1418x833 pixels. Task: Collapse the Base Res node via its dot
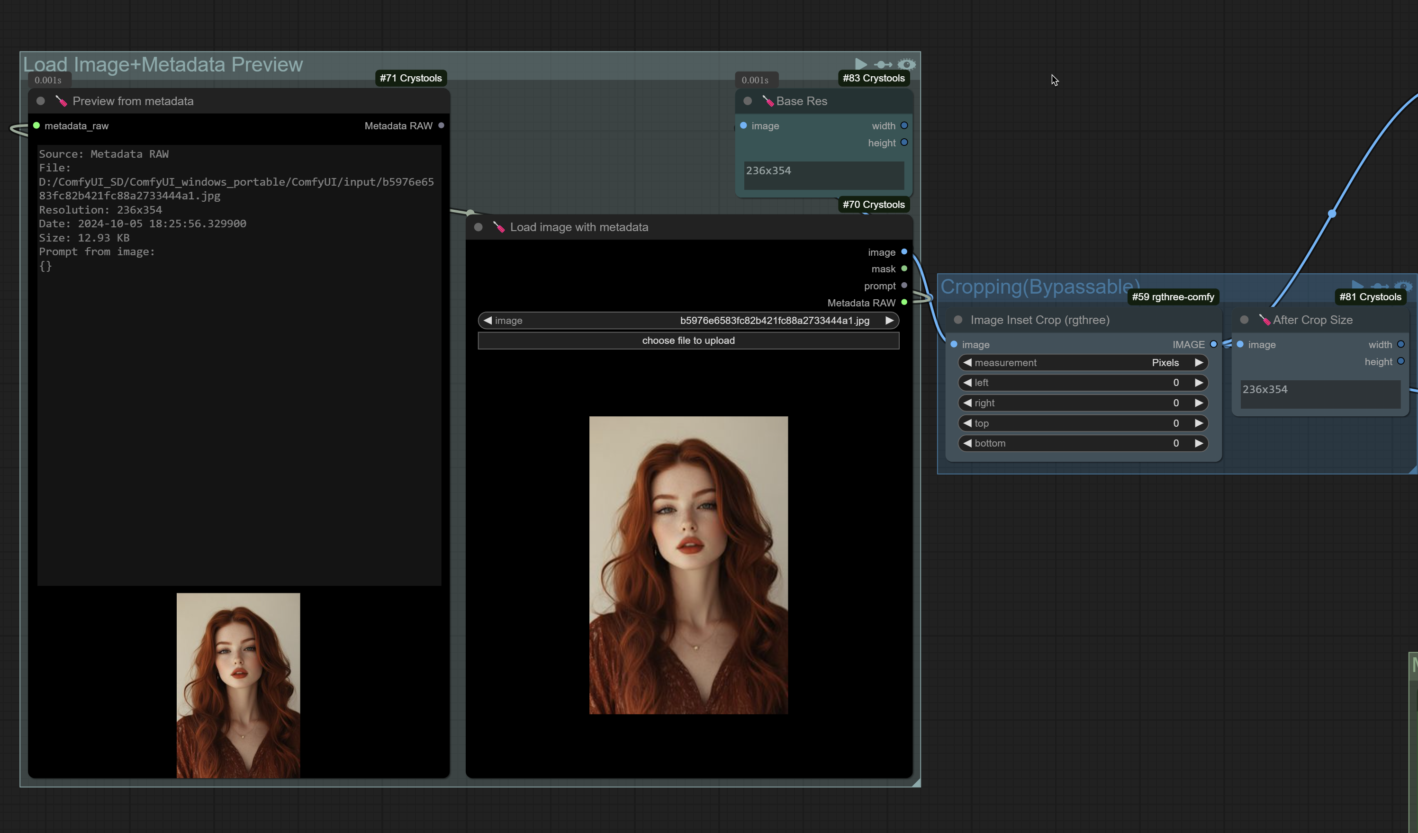[x=747, y=101]
